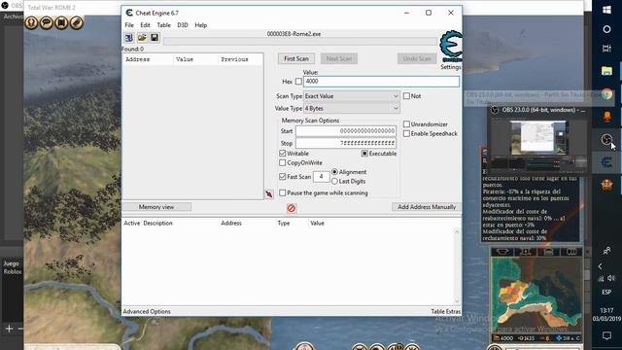The width and height of the screenshot is (622, 350).
Task: Open Memory view
Action: click(156, 207)
